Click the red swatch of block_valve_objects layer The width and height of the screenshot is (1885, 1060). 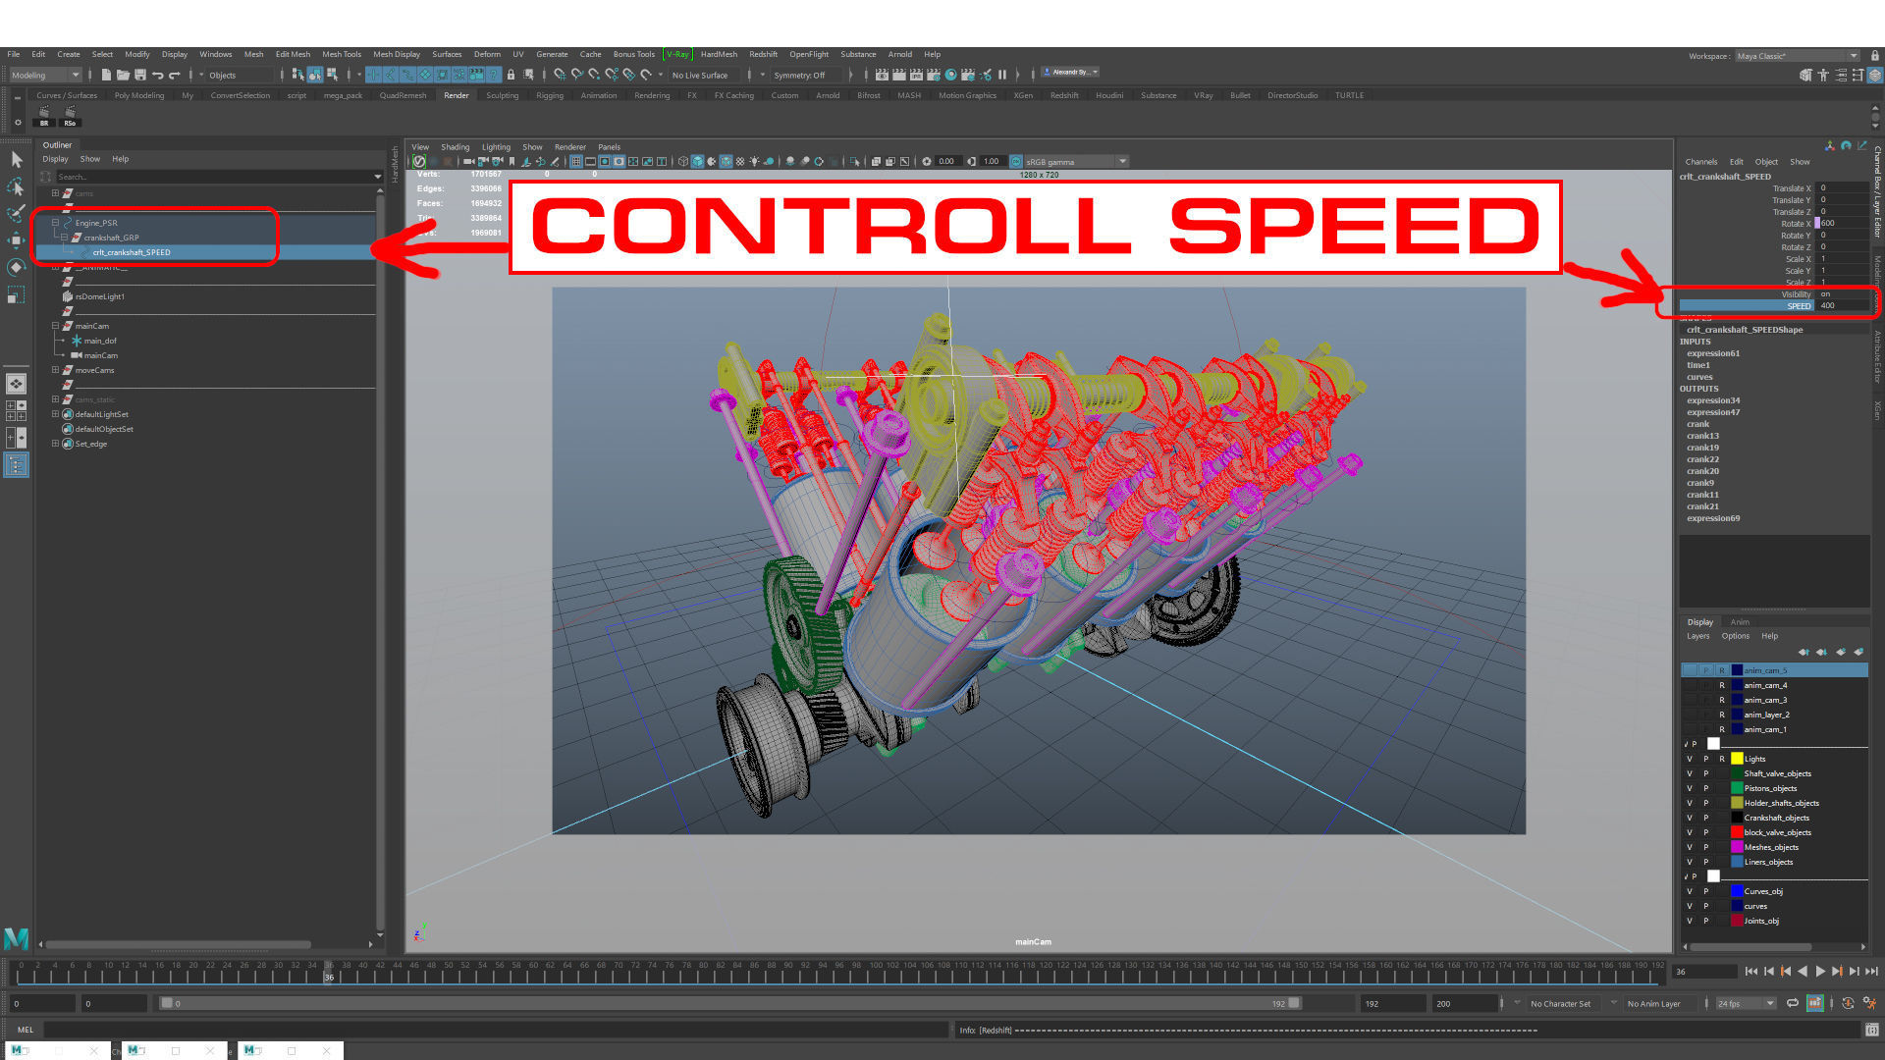click(x=1737, y=832)
